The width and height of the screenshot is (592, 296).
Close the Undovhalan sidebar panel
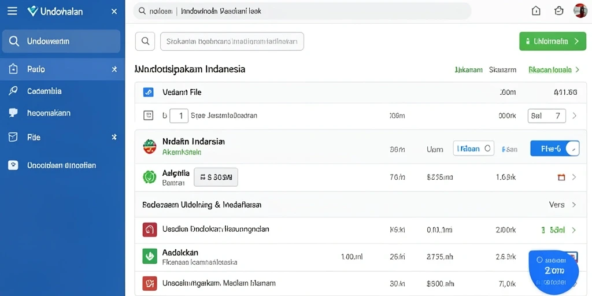[114, 12]
